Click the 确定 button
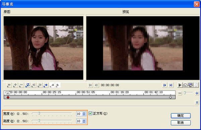Screen dimensions: 201x130 click(x=181, y=116)
